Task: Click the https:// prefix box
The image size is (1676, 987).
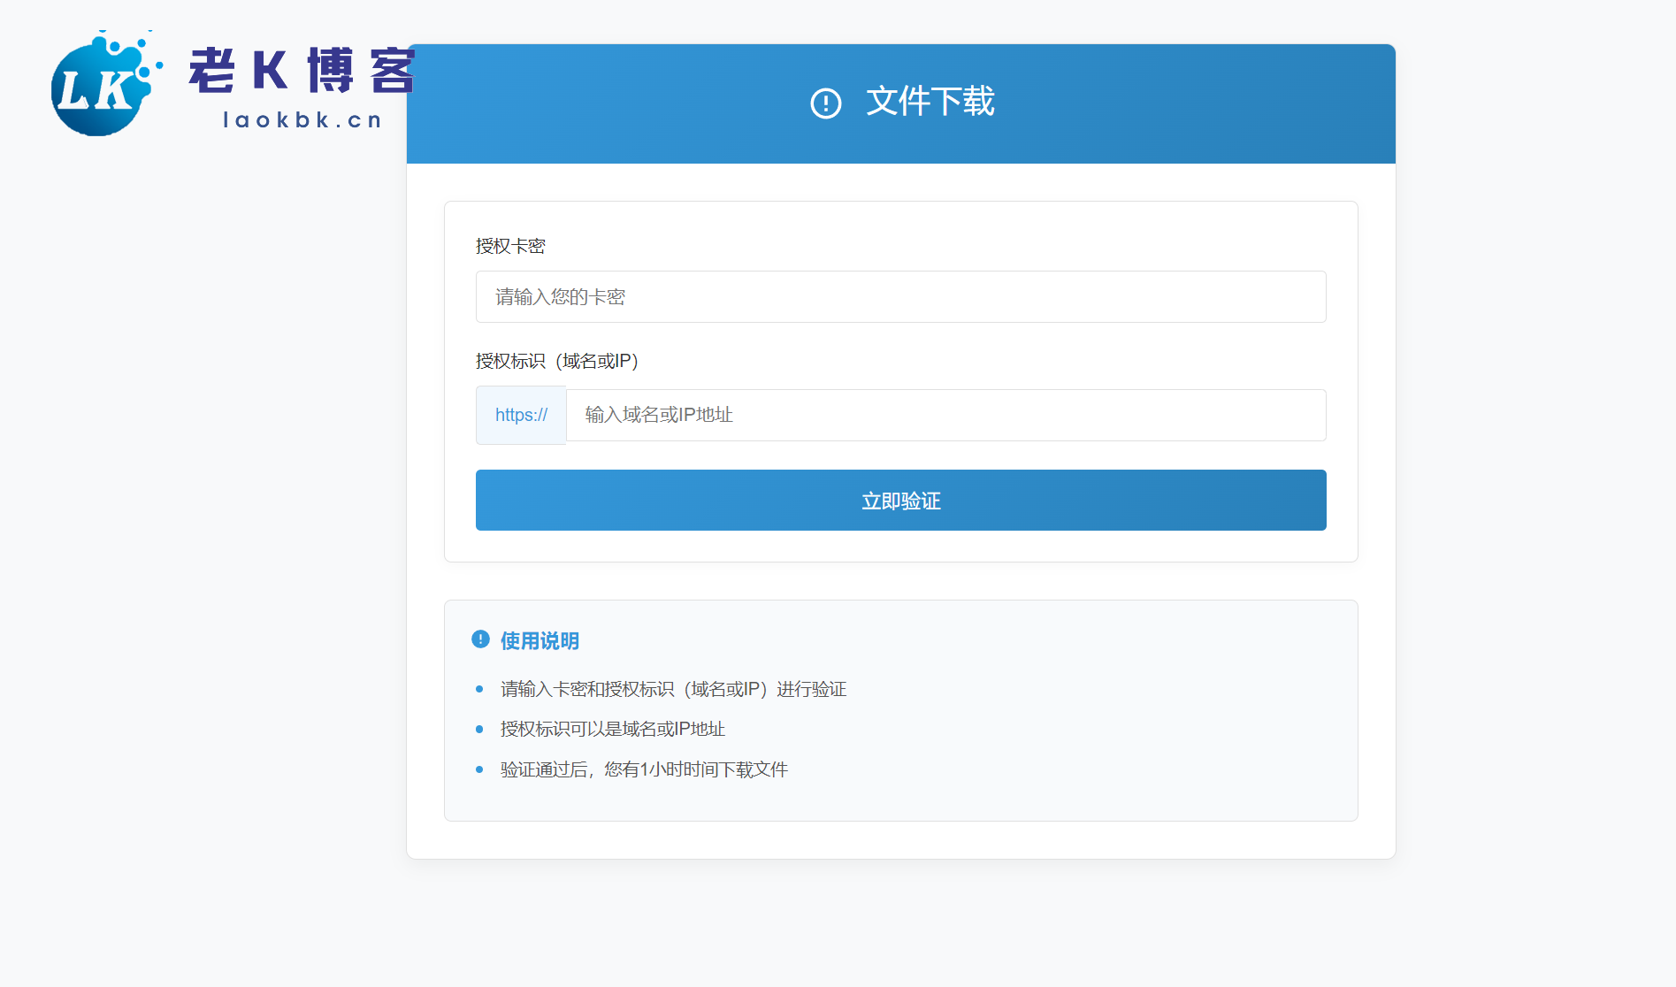Action: pos(521,415)
